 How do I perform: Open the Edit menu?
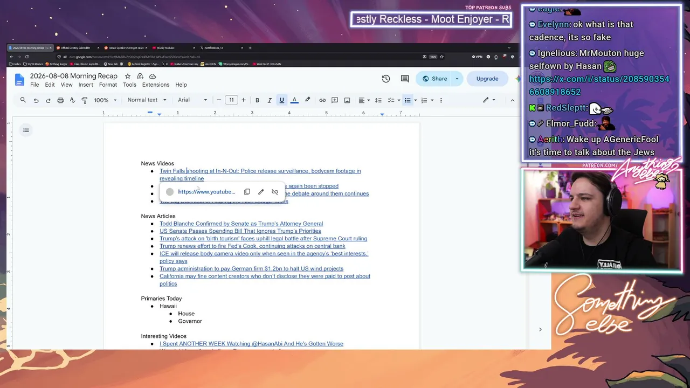tap(50, 85)
